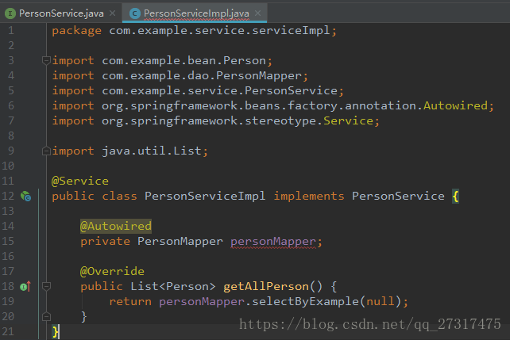This screenshot has width=510, height=340.
Task: Collapse the getAllPerson method fold at line 18
Action: tap(46, 286)
